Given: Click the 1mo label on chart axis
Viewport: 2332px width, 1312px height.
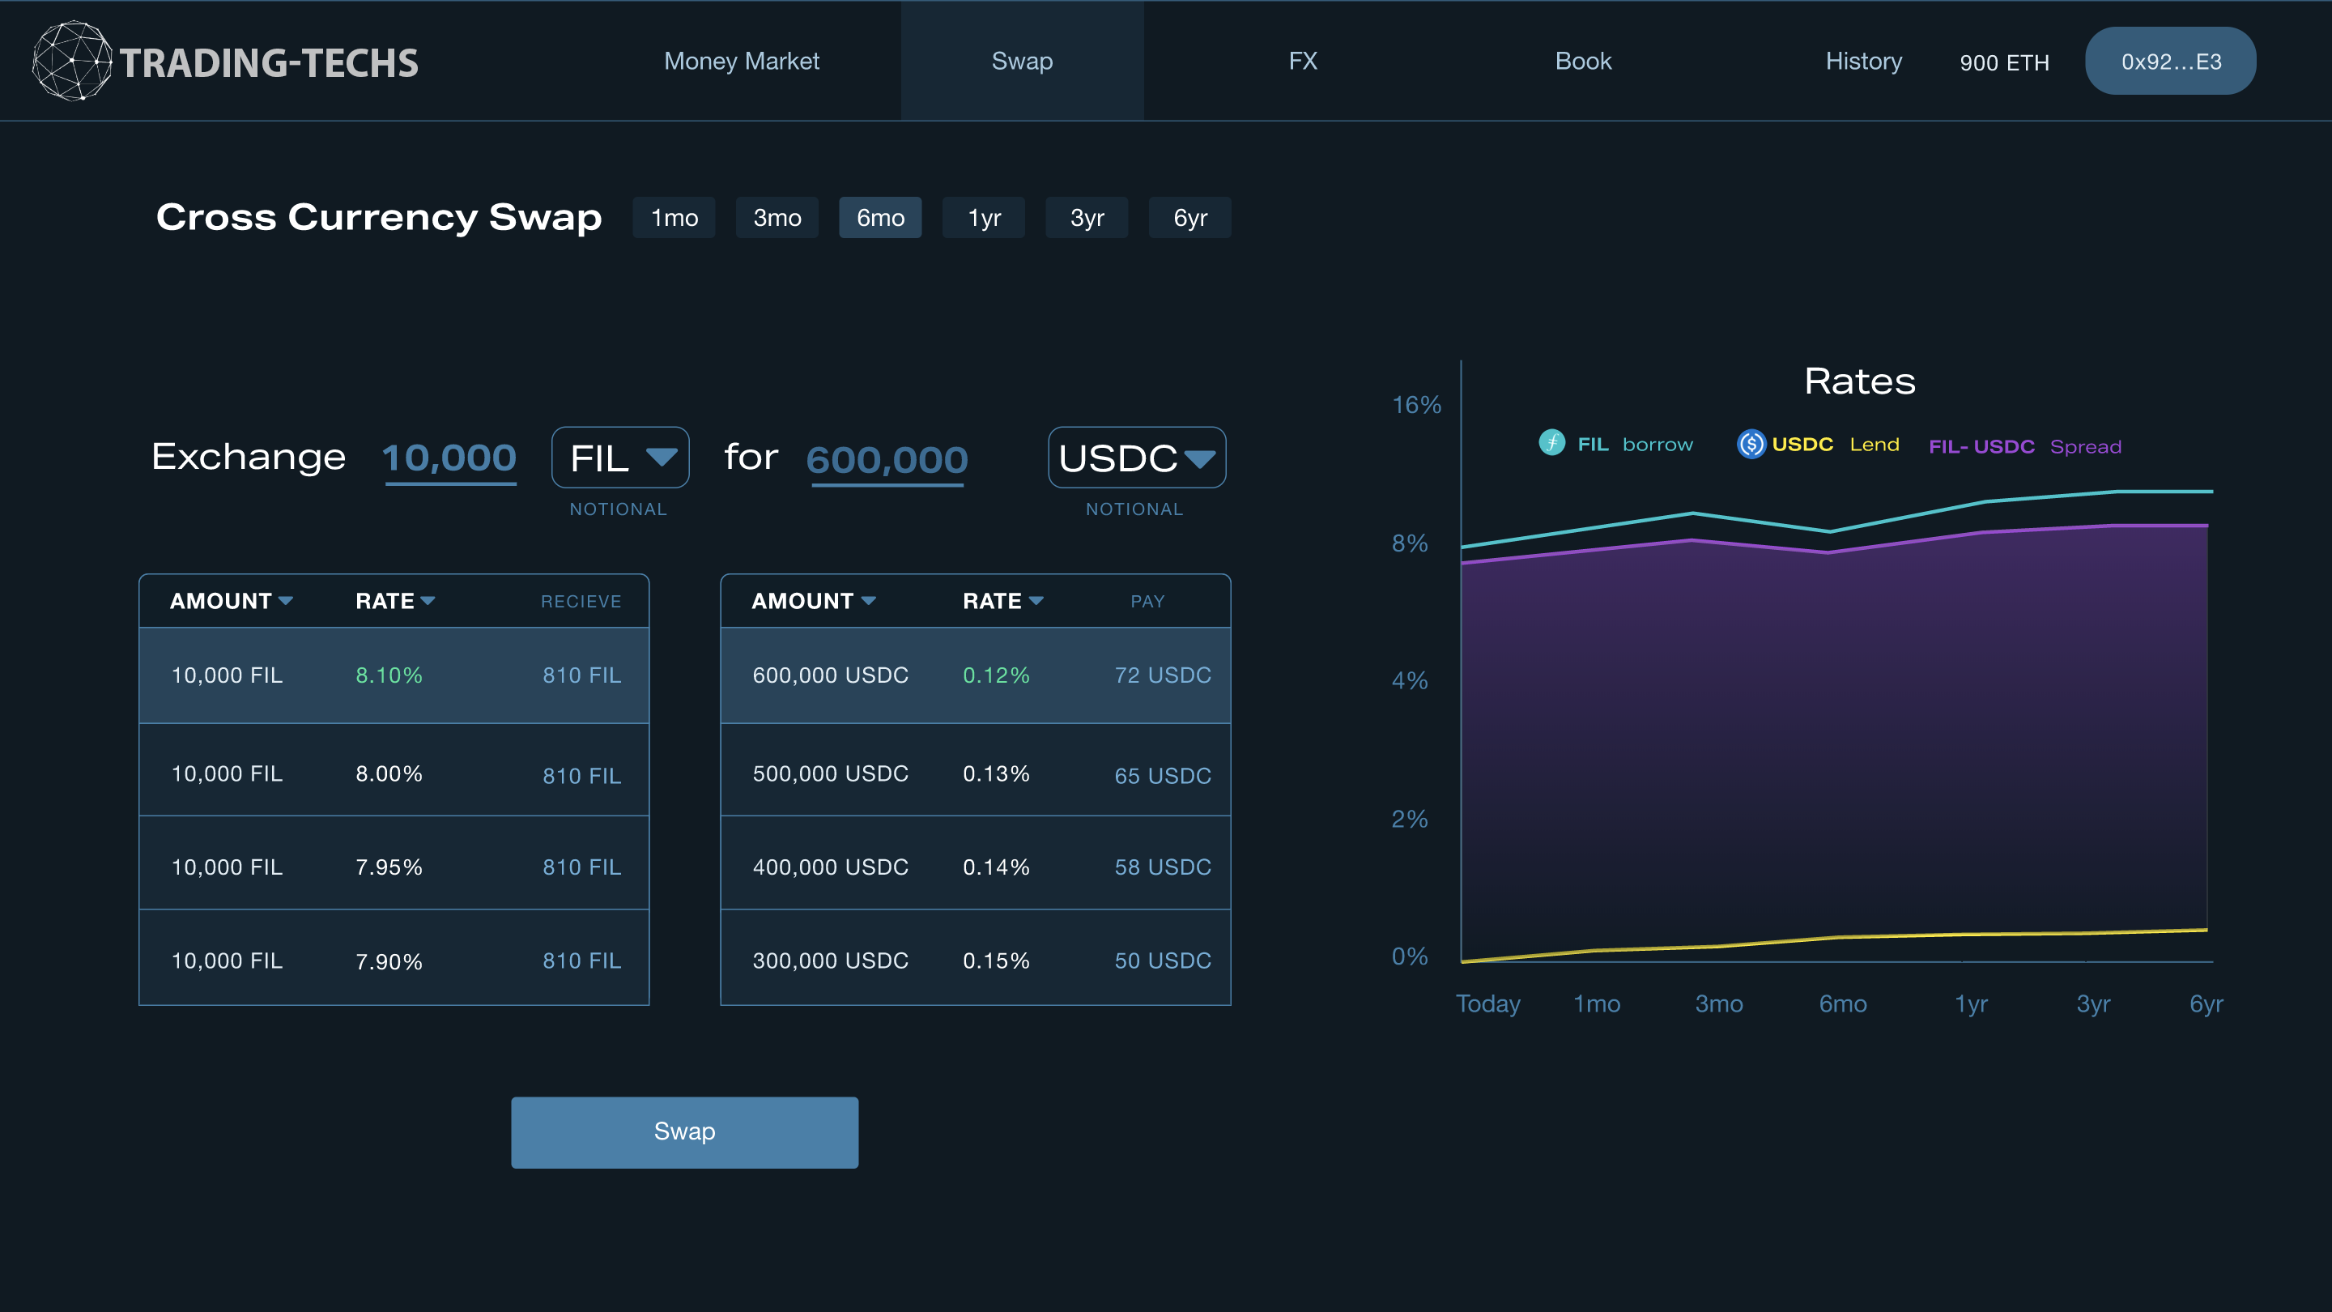Looking at the screenshot, I should coord(1597,1004).
